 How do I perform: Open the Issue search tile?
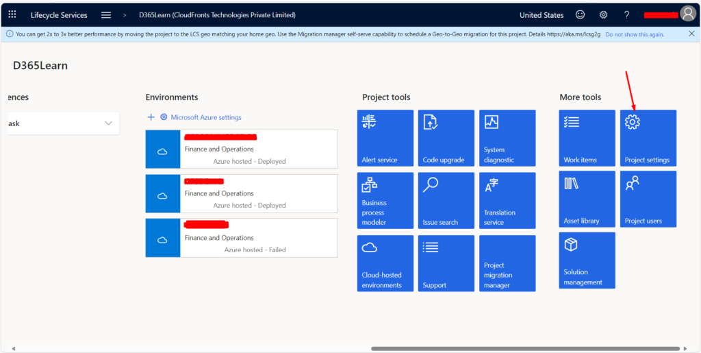point(446,200)
